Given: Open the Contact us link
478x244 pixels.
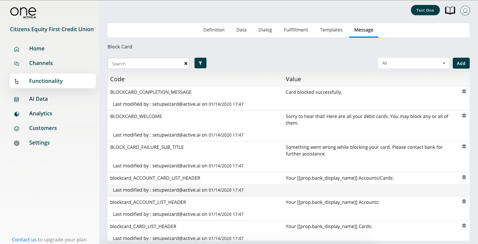Looking at the screenshot, I should (24, 239).
